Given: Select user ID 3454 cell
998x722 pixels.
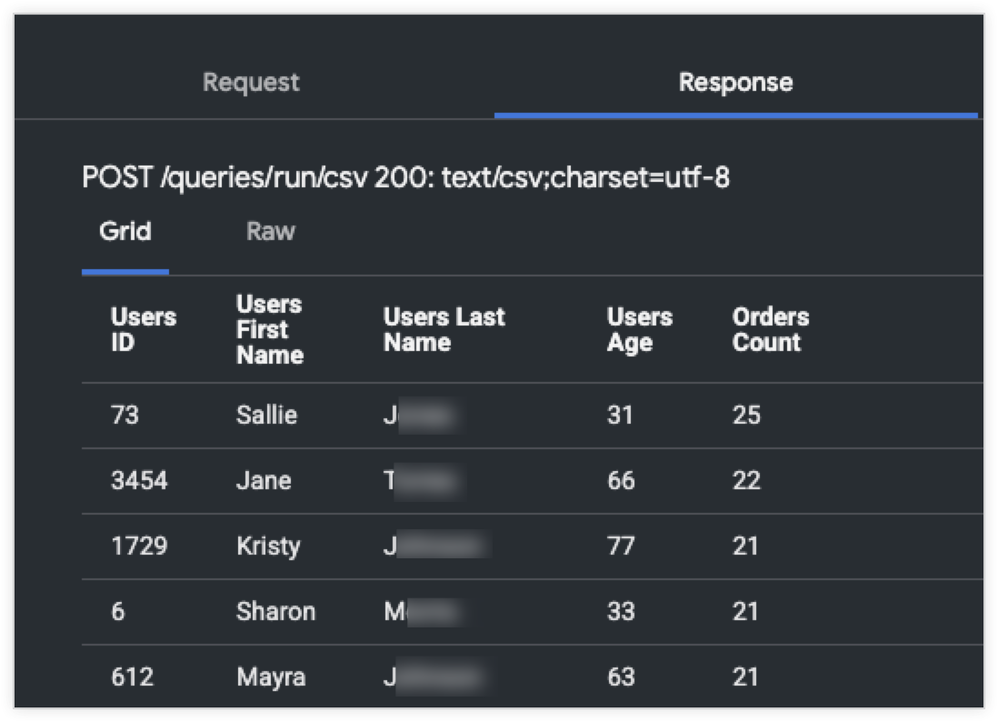Looking at the screenshot, I should 139,481.
